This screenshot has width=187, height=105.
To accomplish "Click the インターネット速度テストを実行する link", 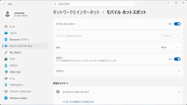I will [x=78, y=102].
